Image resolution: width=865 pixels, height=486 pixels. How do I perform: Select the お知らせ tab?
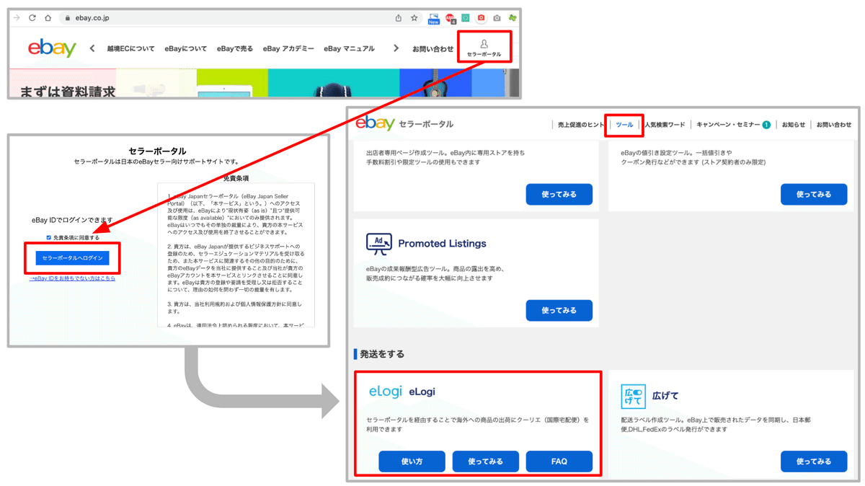click(x=794, y=125)
